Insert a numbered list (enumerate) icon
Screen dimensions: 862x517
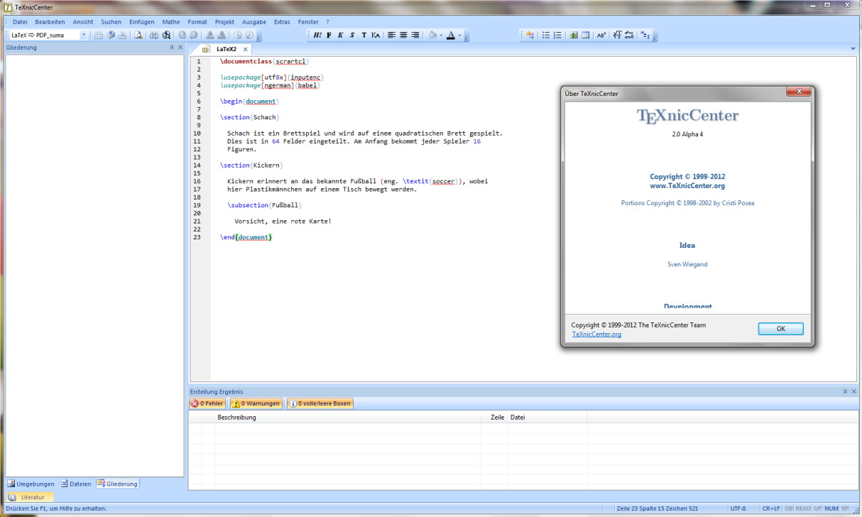[x=557, y=35]
